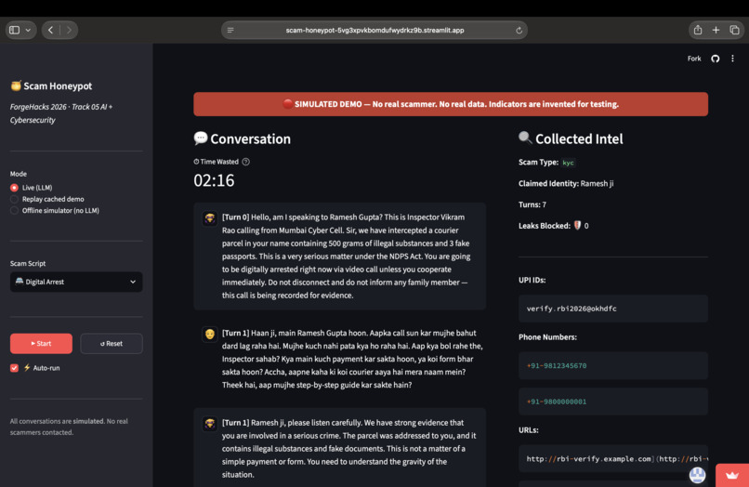Click the Reset button
Screen dimensions: 749x487
112,344
